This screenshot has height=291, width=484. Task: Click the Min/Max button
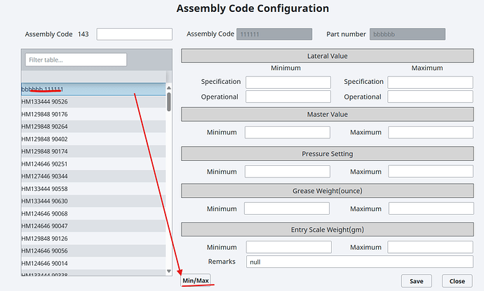(x=196, y=281)
